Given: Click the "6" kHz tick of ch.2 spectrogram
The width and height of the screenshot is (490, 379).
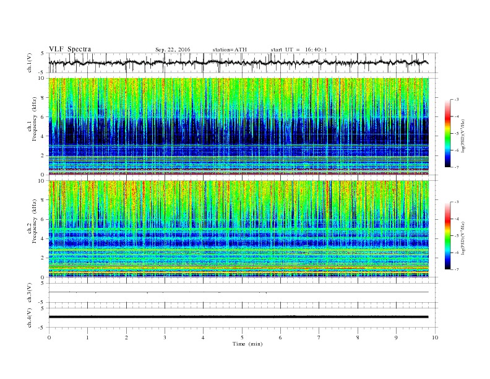Looking at the screenshot, I should (43, 219).
